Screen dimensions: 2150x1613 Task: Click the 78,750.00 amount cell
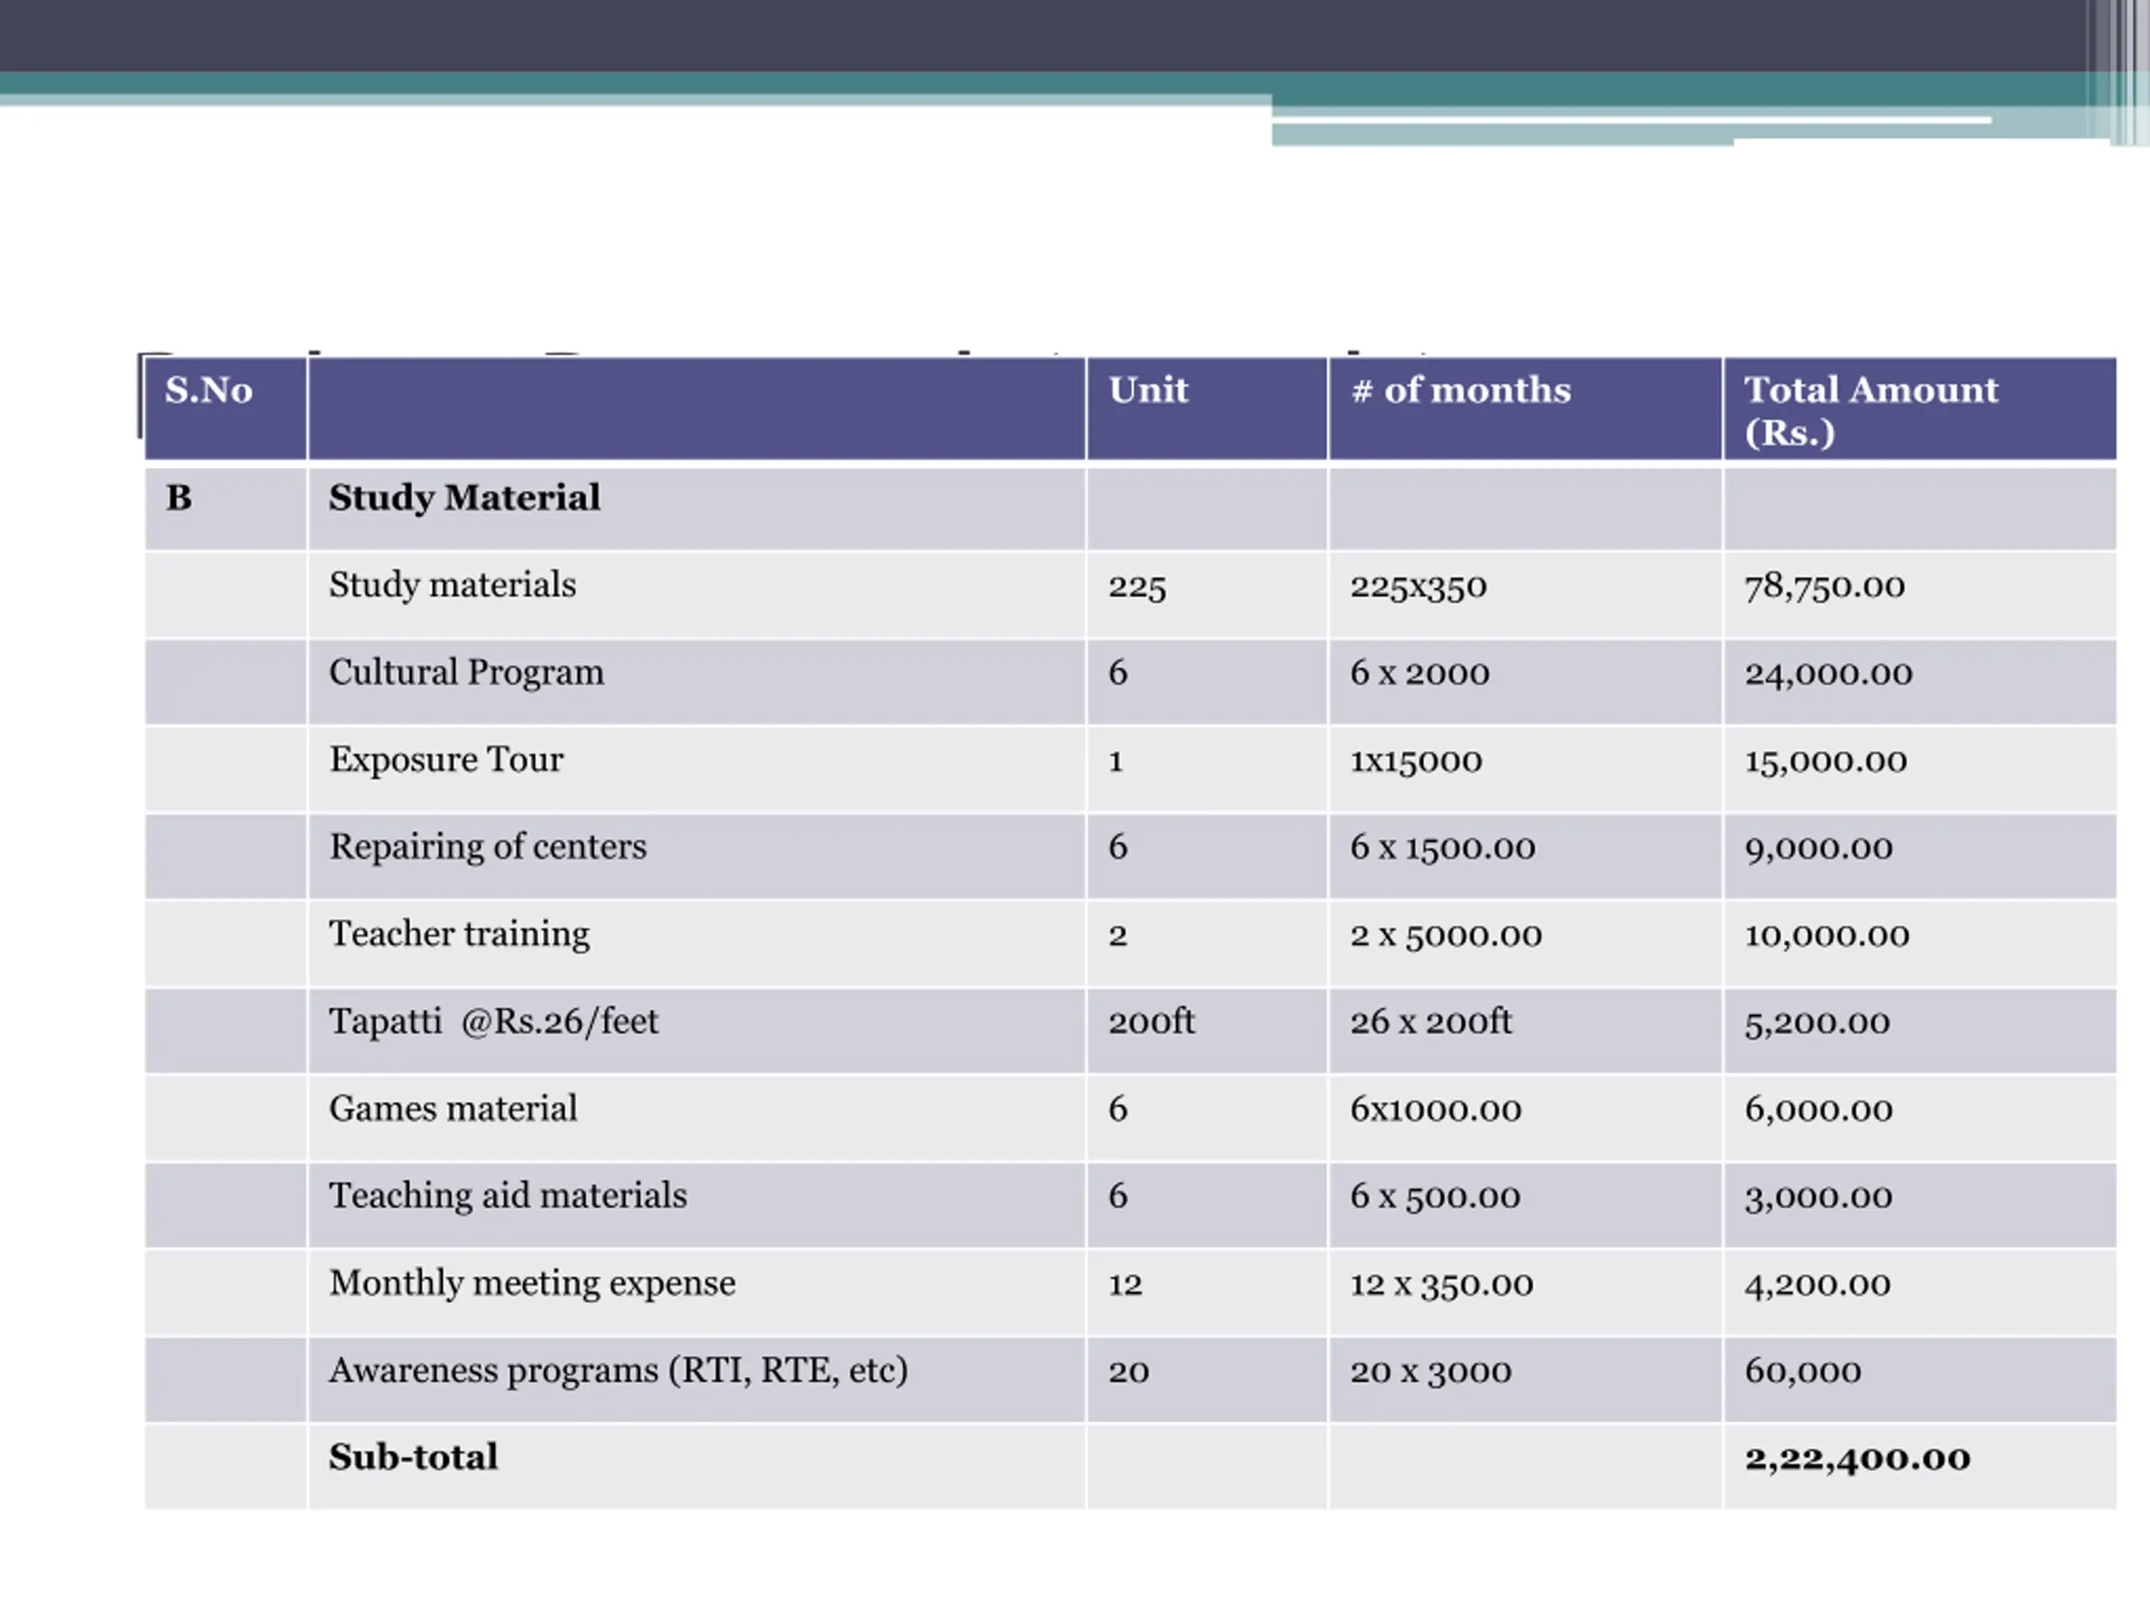point(1823,586)
